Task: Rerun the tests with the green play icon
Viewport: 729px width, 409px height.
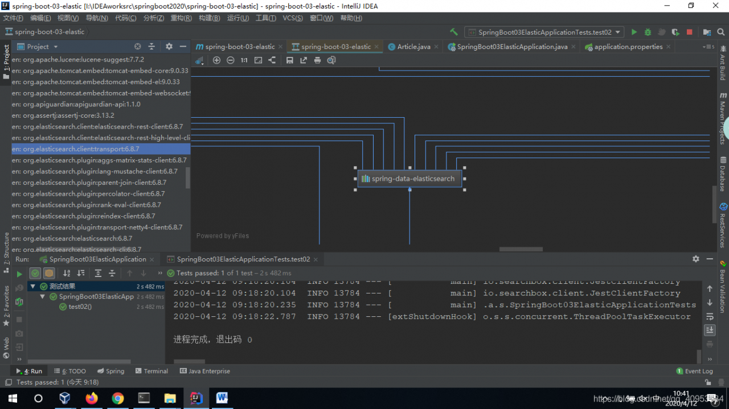Action: pyautogui.click(x=19, y=274)
